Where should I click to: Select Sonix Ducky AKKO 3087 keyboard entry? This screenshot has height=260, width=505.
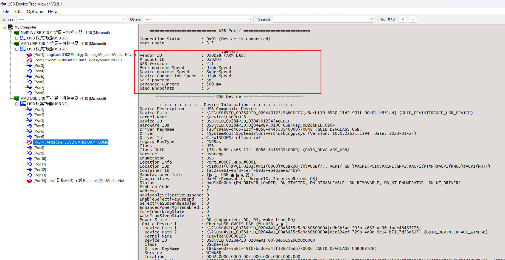78,60
